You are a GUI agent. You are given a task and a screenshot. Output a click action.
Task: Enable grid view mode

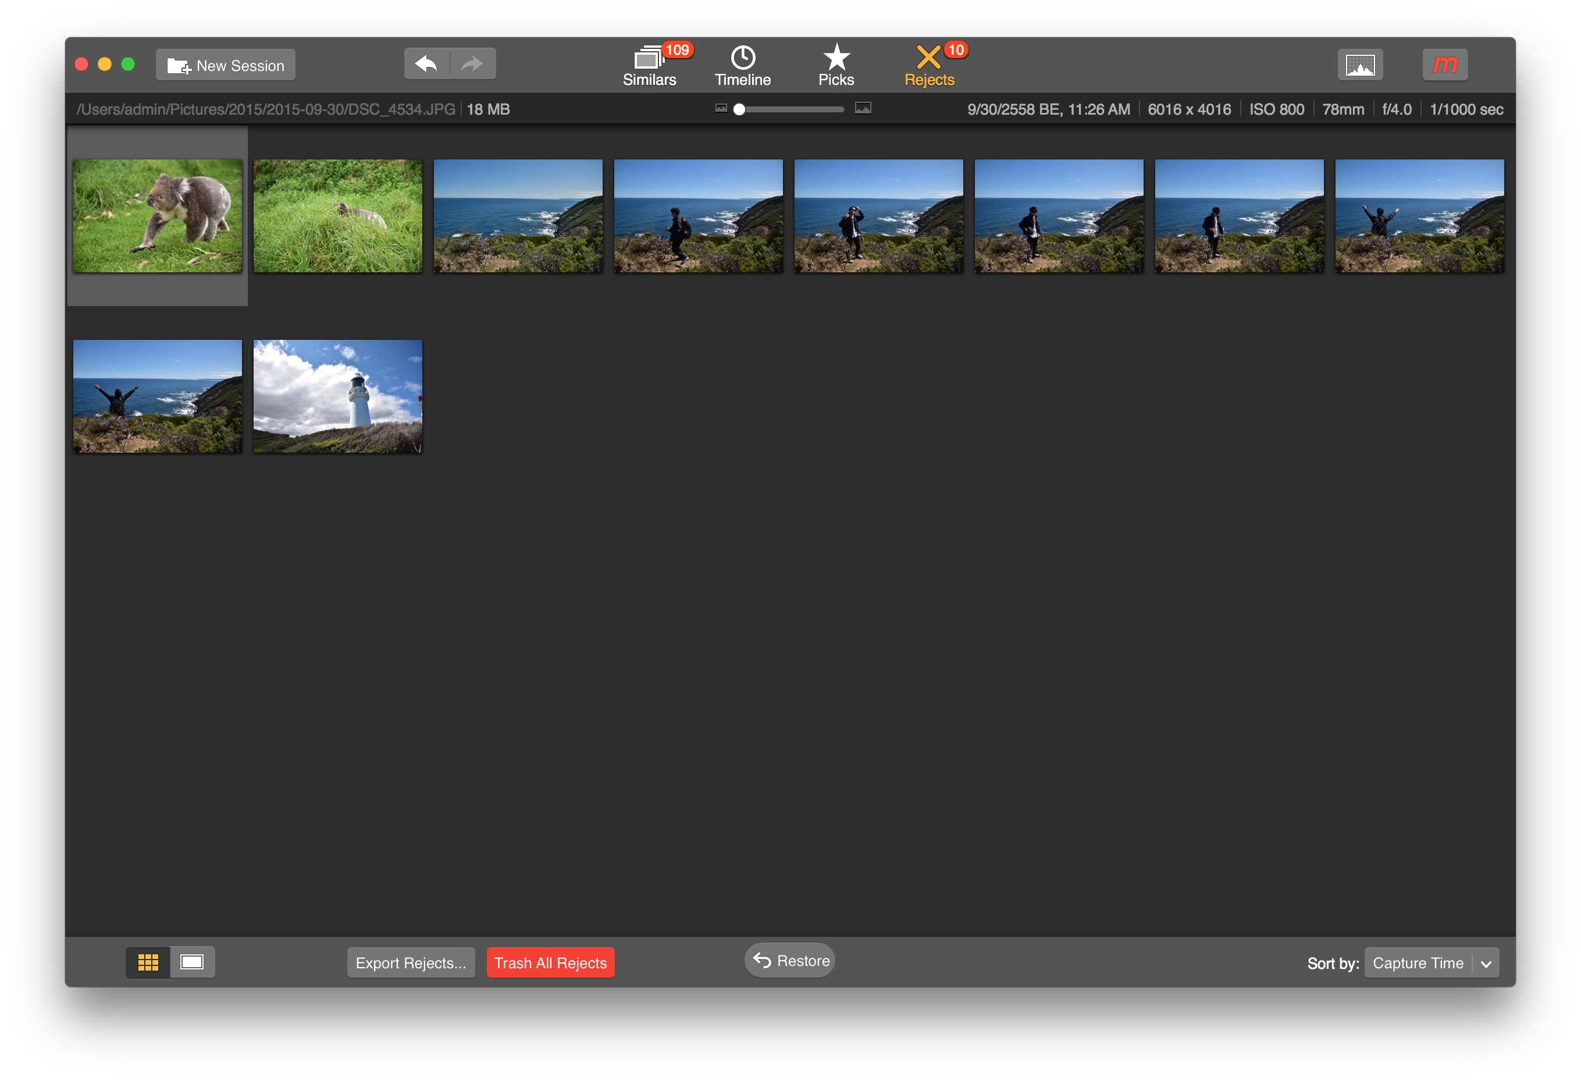148,962
